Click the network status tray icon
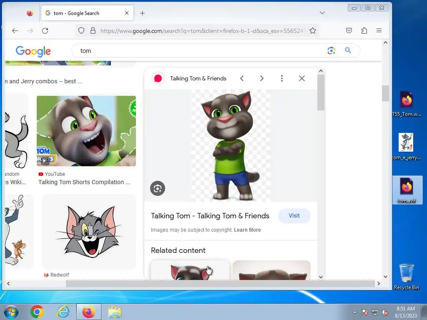 pos(375,312)
